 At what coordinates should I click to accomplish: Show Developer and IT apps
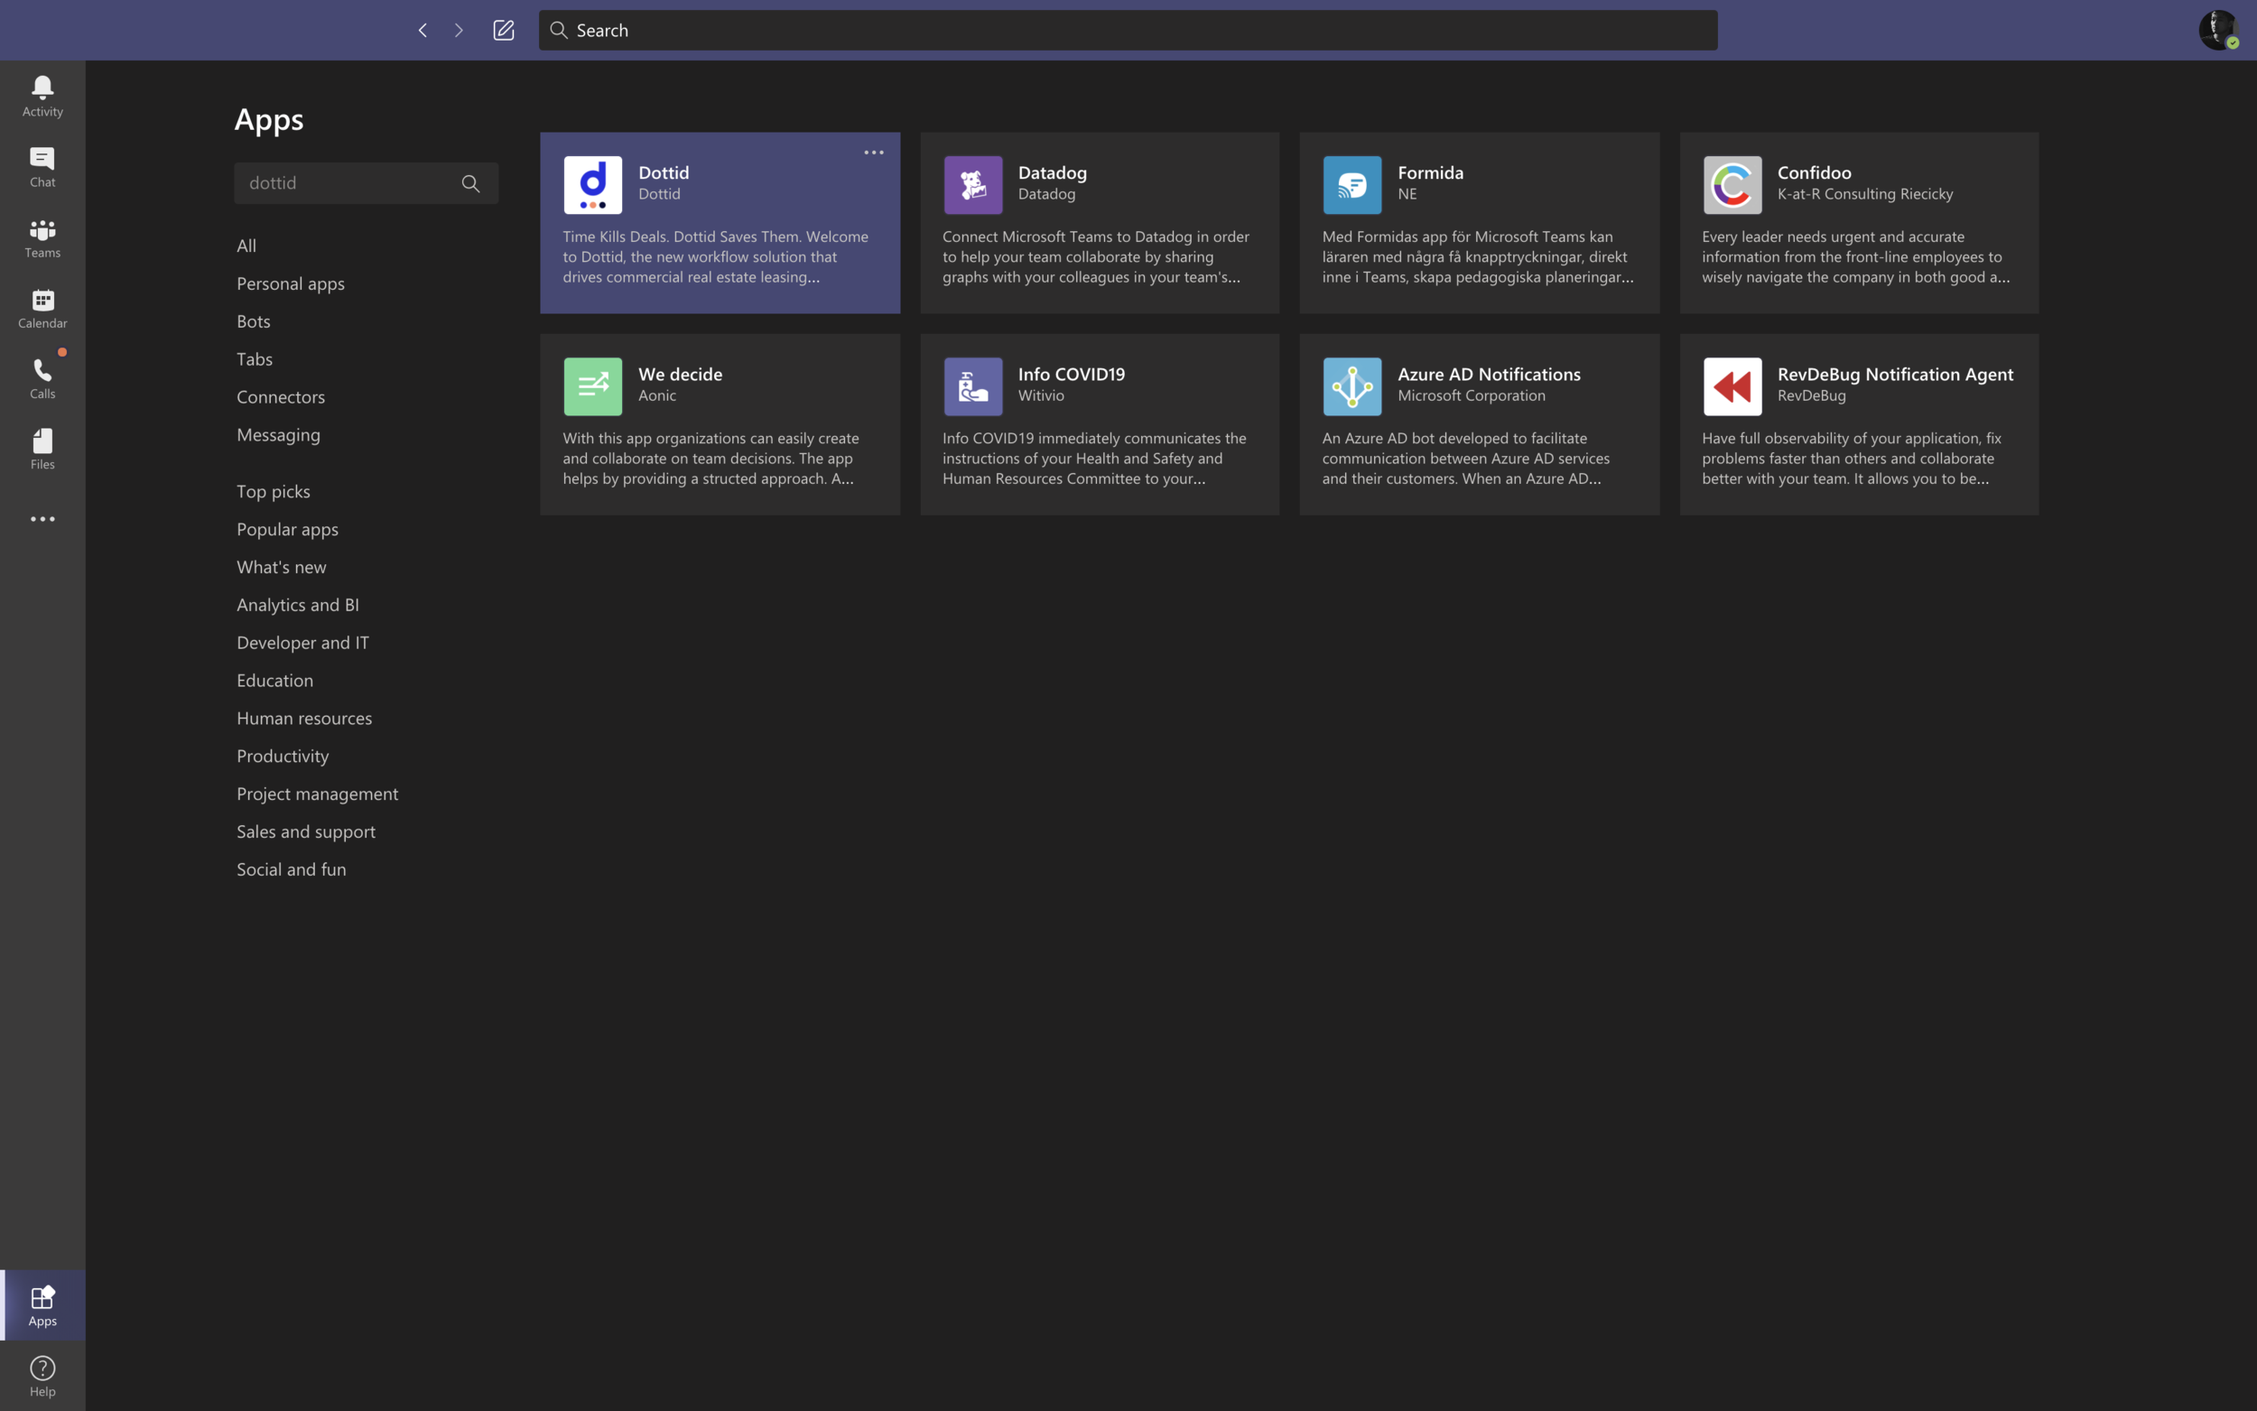[x=302, y=642]
